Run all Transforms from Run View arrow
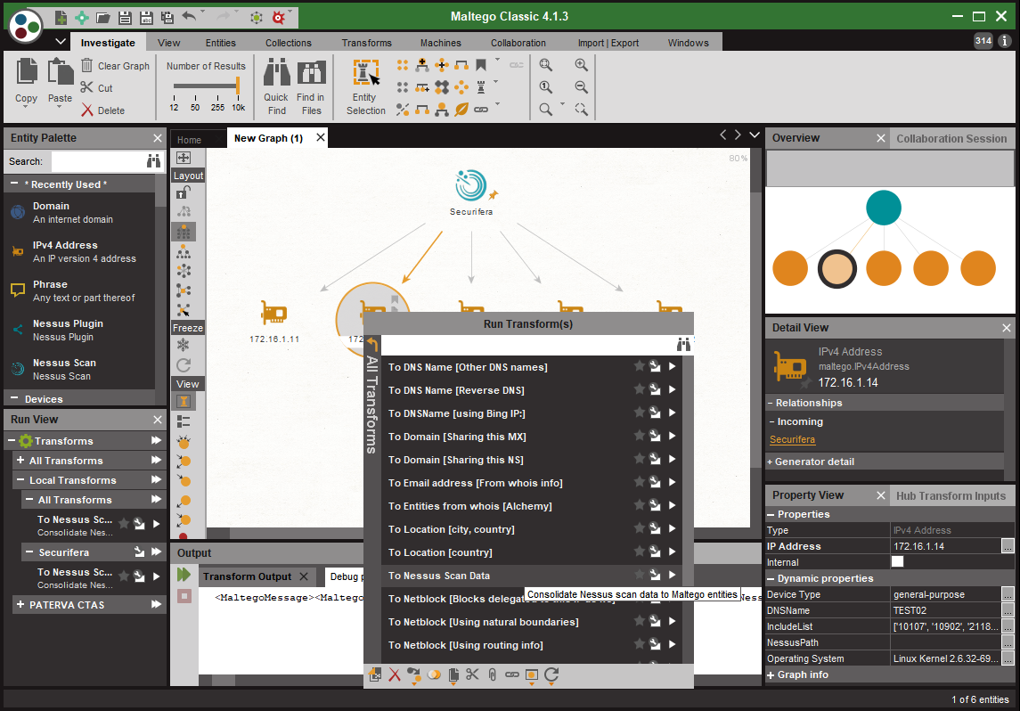Viewport: 1020px width, 711px height. click(156, 440)
